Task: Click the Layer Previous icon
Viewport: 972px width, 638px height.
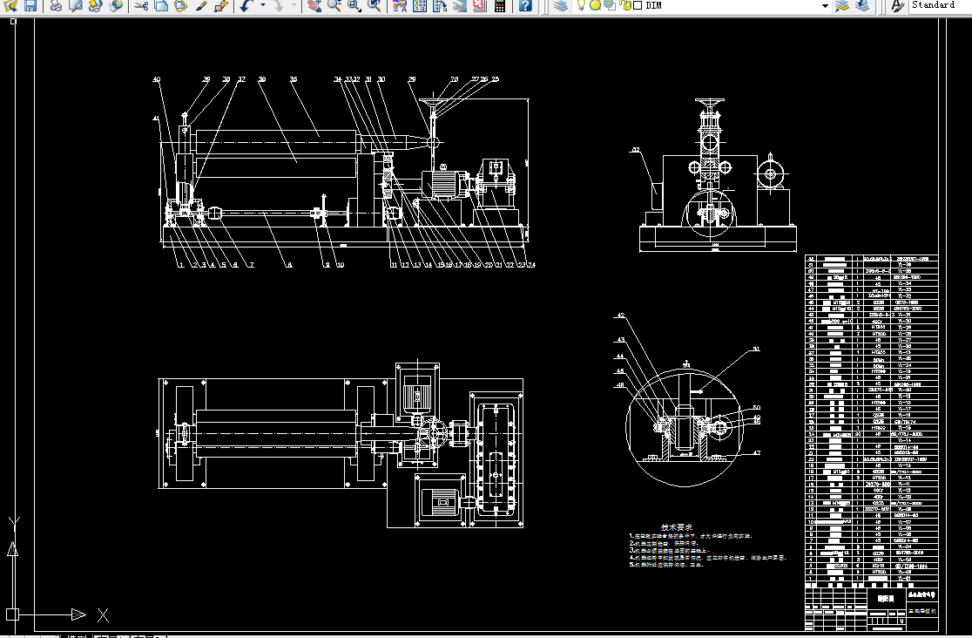Action: 862,5
